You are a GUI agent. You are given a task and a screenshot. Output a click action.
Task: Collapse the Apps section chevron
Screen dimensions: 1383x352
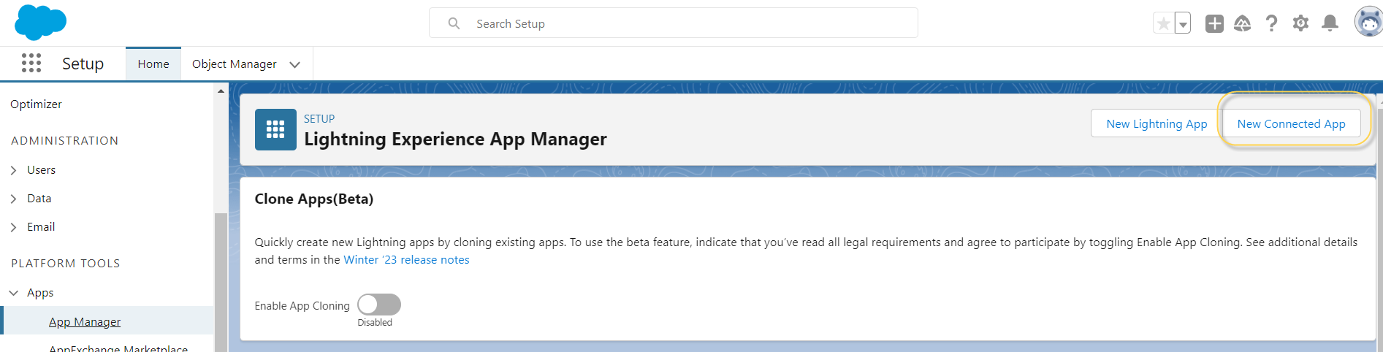coord(13,293)
